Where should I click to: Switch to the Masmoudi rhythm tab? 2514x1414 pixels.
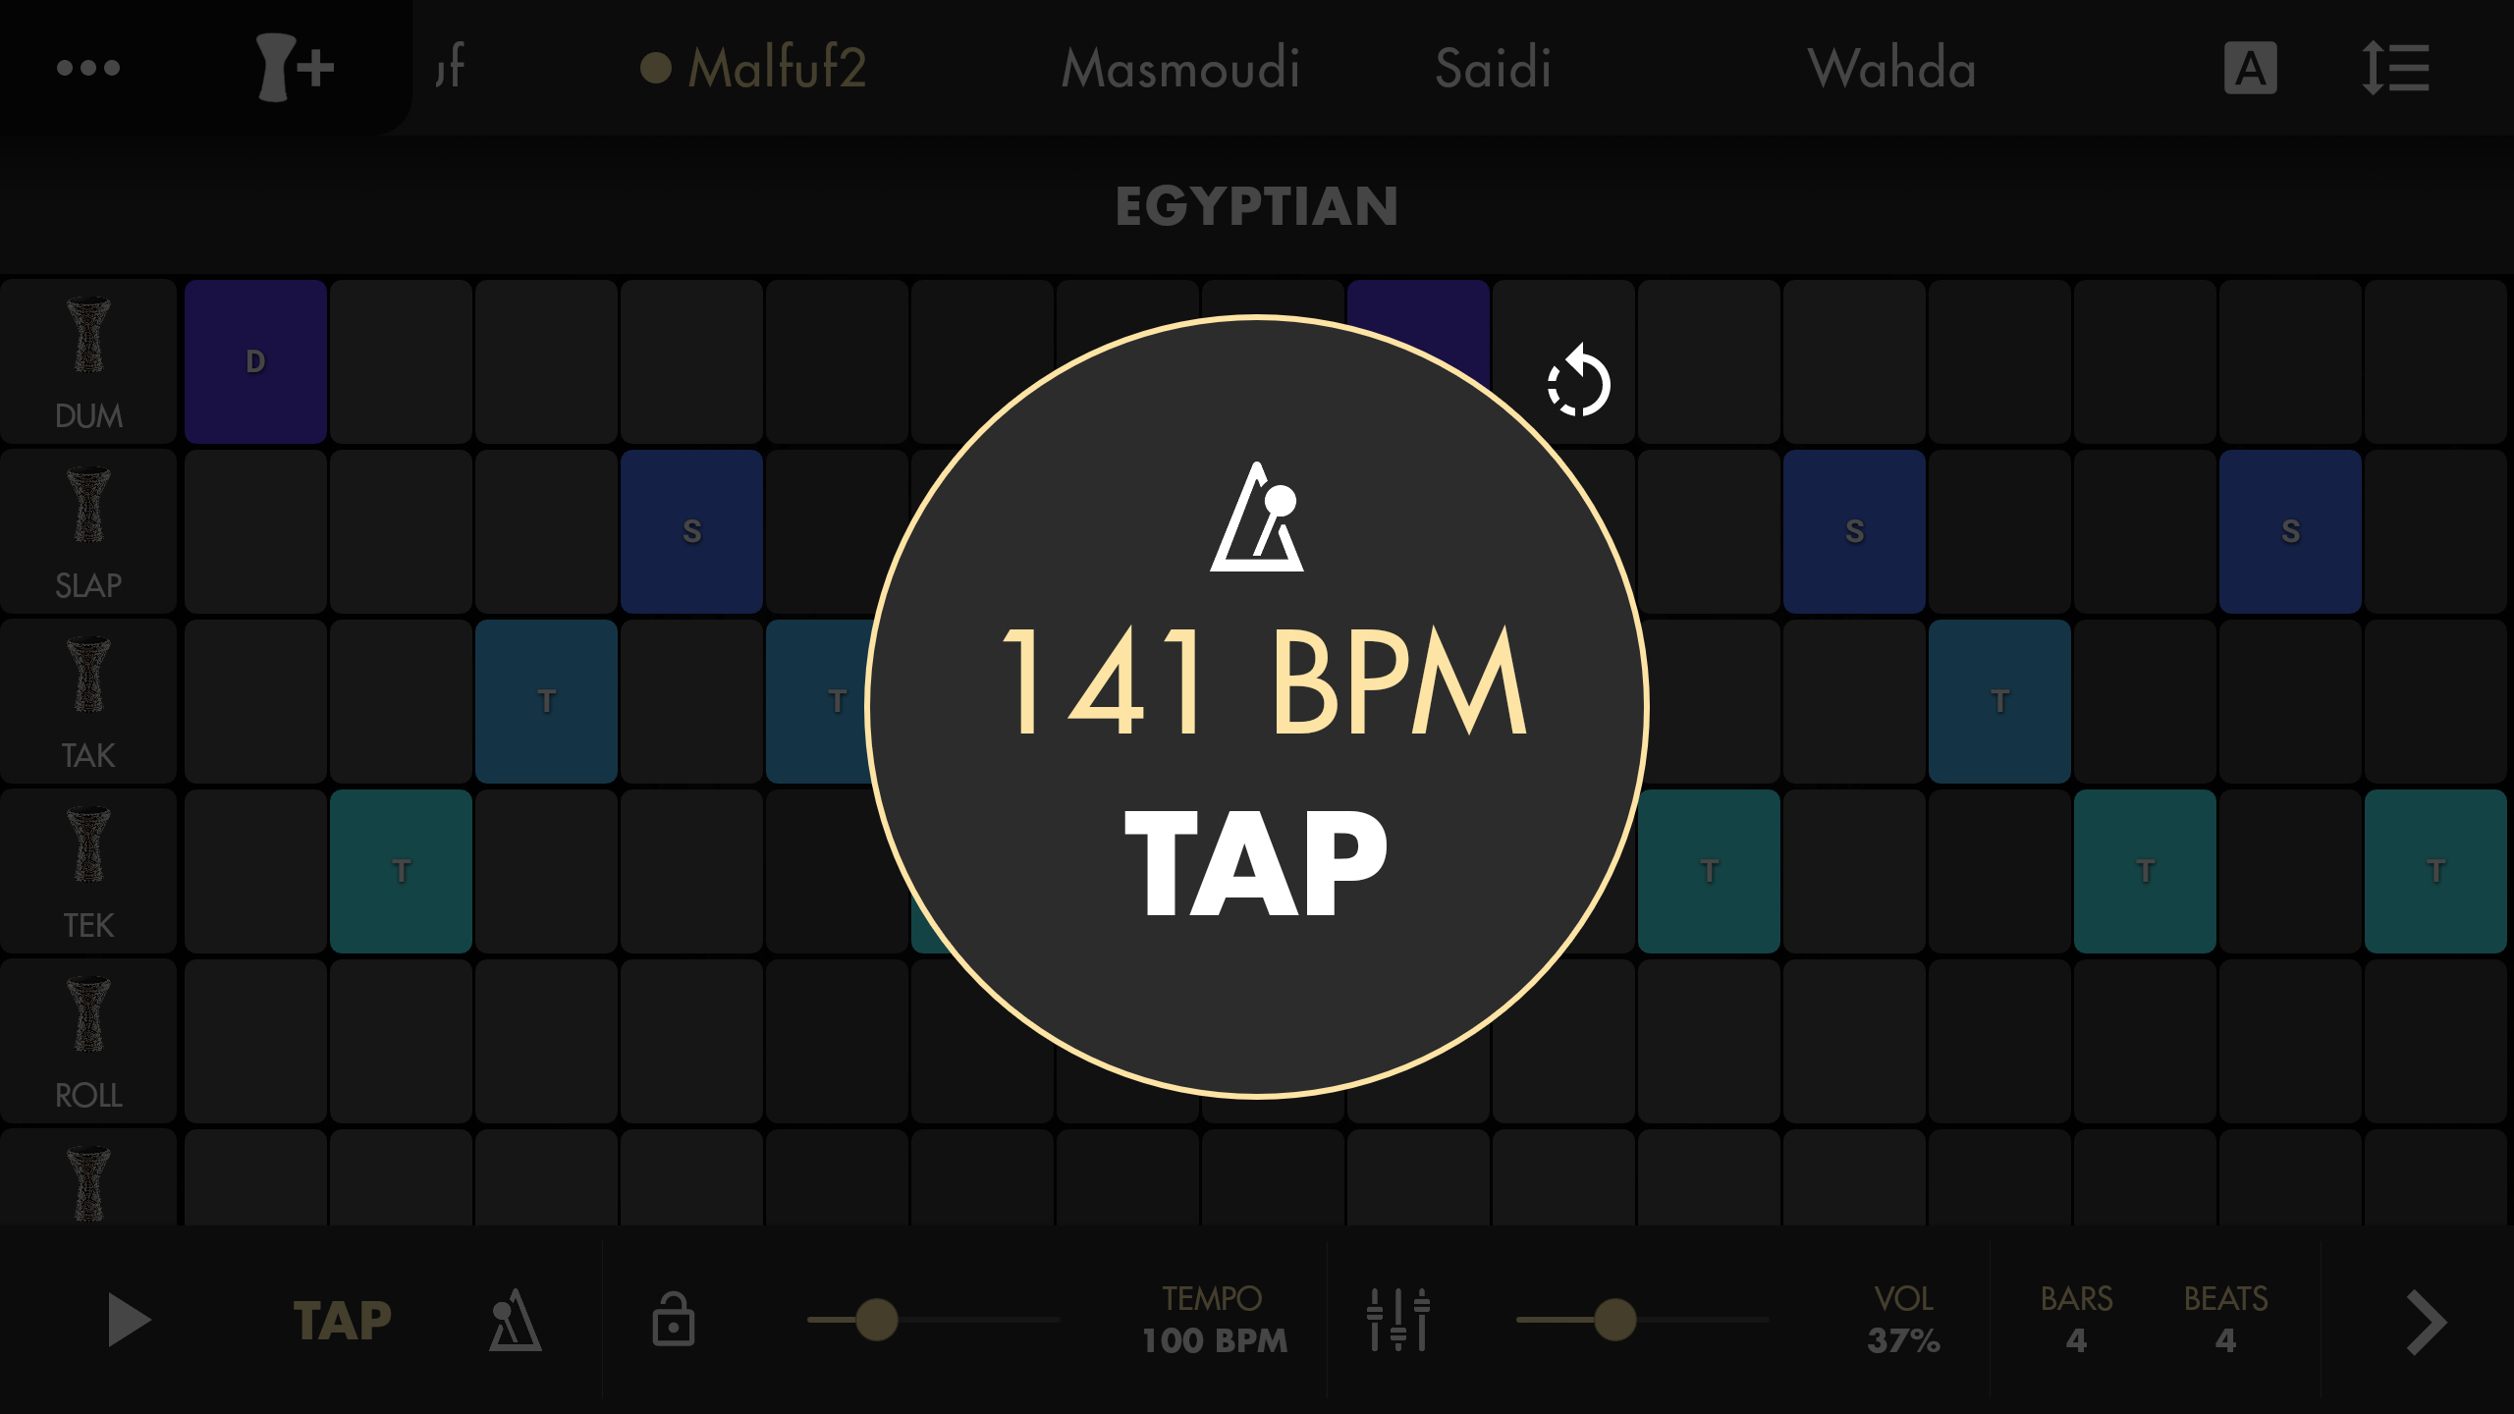pos(1180,68)
